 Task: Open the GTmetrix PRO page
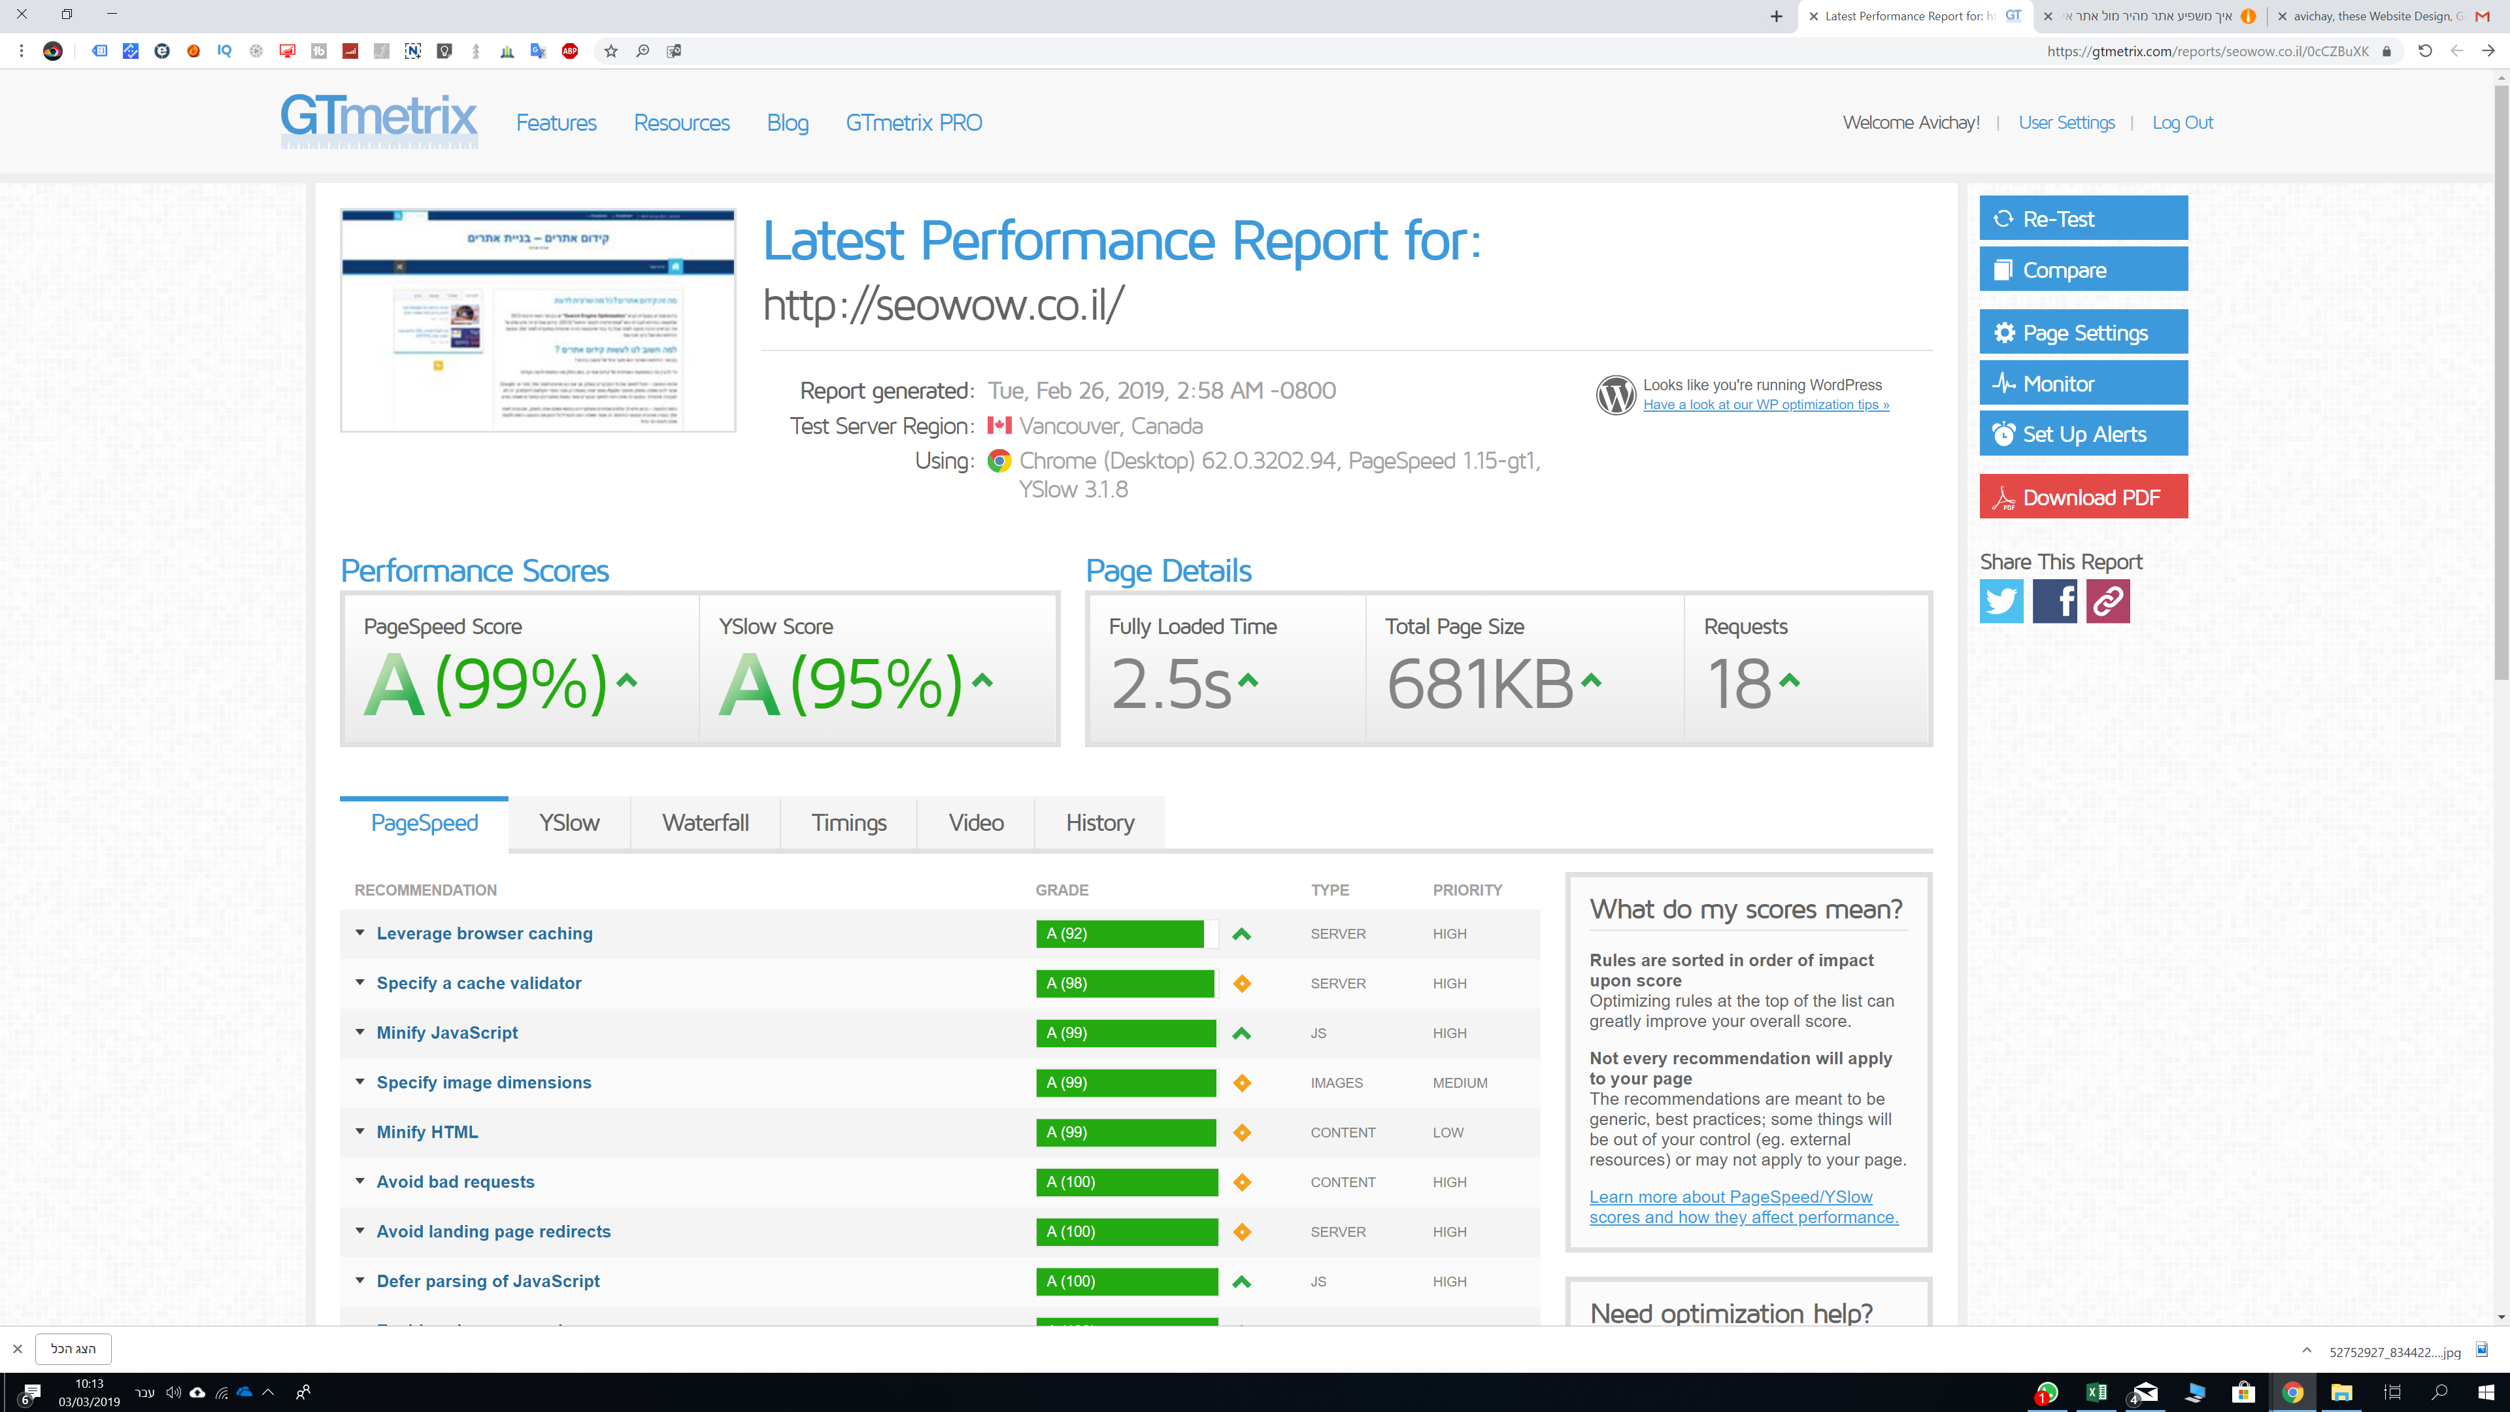914,123
